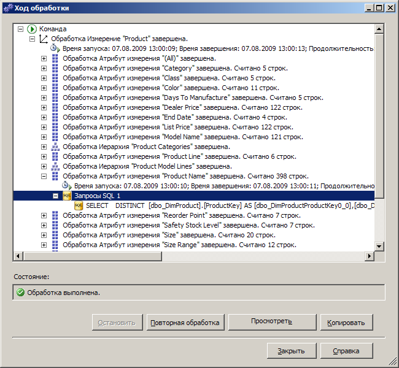
Task: Expand the "Safety Stock Level" attribute node
Action: [44, 226]
